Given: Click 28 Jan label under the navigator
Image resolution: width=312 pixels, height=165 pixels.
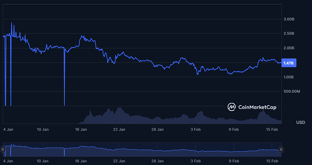Looking at the screenshot, I should pyautogui.click(x=157, y=161).
